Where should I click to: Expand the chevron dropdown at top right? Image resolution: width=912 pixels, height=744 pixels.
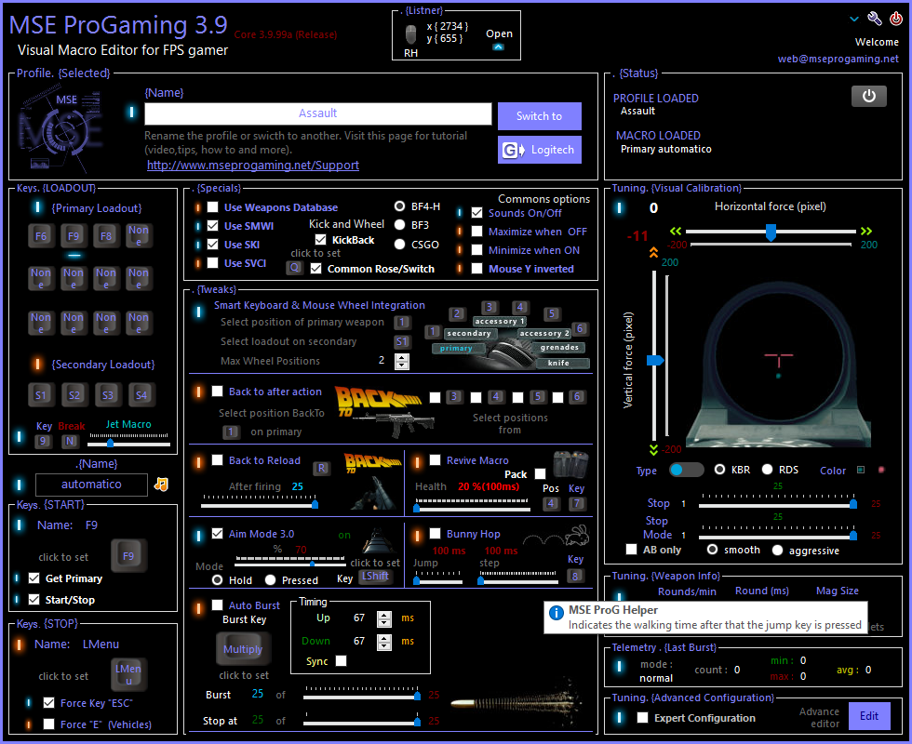coord(854,20)
